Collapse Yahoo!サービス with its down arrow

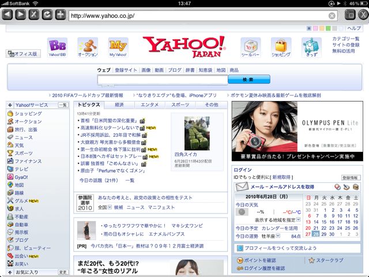(10, 105)
